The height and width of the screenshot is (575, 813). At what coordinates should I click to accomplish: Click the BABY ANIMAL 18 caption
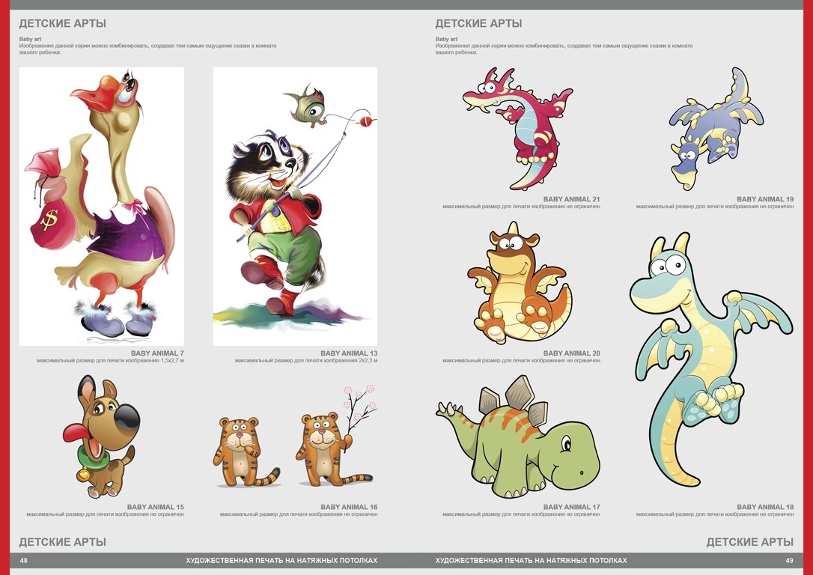[765, 508]
